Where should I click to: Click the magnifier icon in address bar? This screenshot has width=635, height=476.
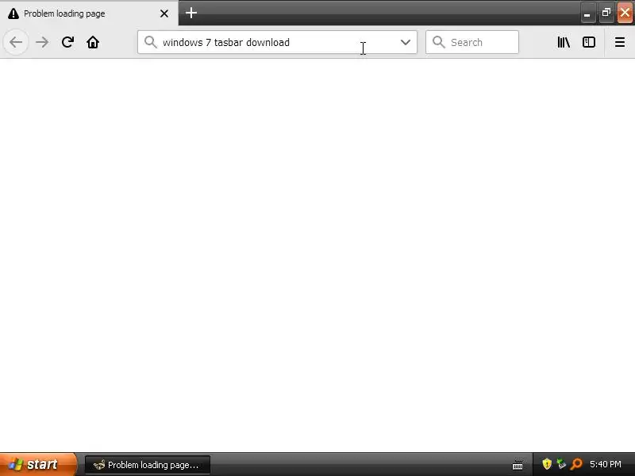(150, 42)
